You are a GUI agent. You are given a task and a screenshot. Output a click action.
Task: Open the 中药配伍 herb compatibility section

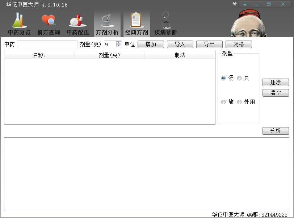click(x=77, y=24)
